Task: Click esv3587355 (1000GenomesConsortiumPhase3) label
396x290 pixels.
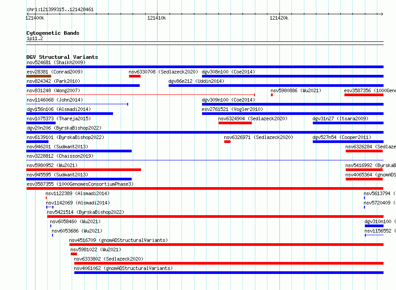Action: click(80, 184)
